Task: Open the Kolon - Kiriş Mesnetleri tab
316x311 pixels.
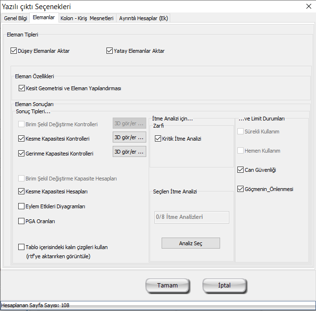Action: pos(87,18)
